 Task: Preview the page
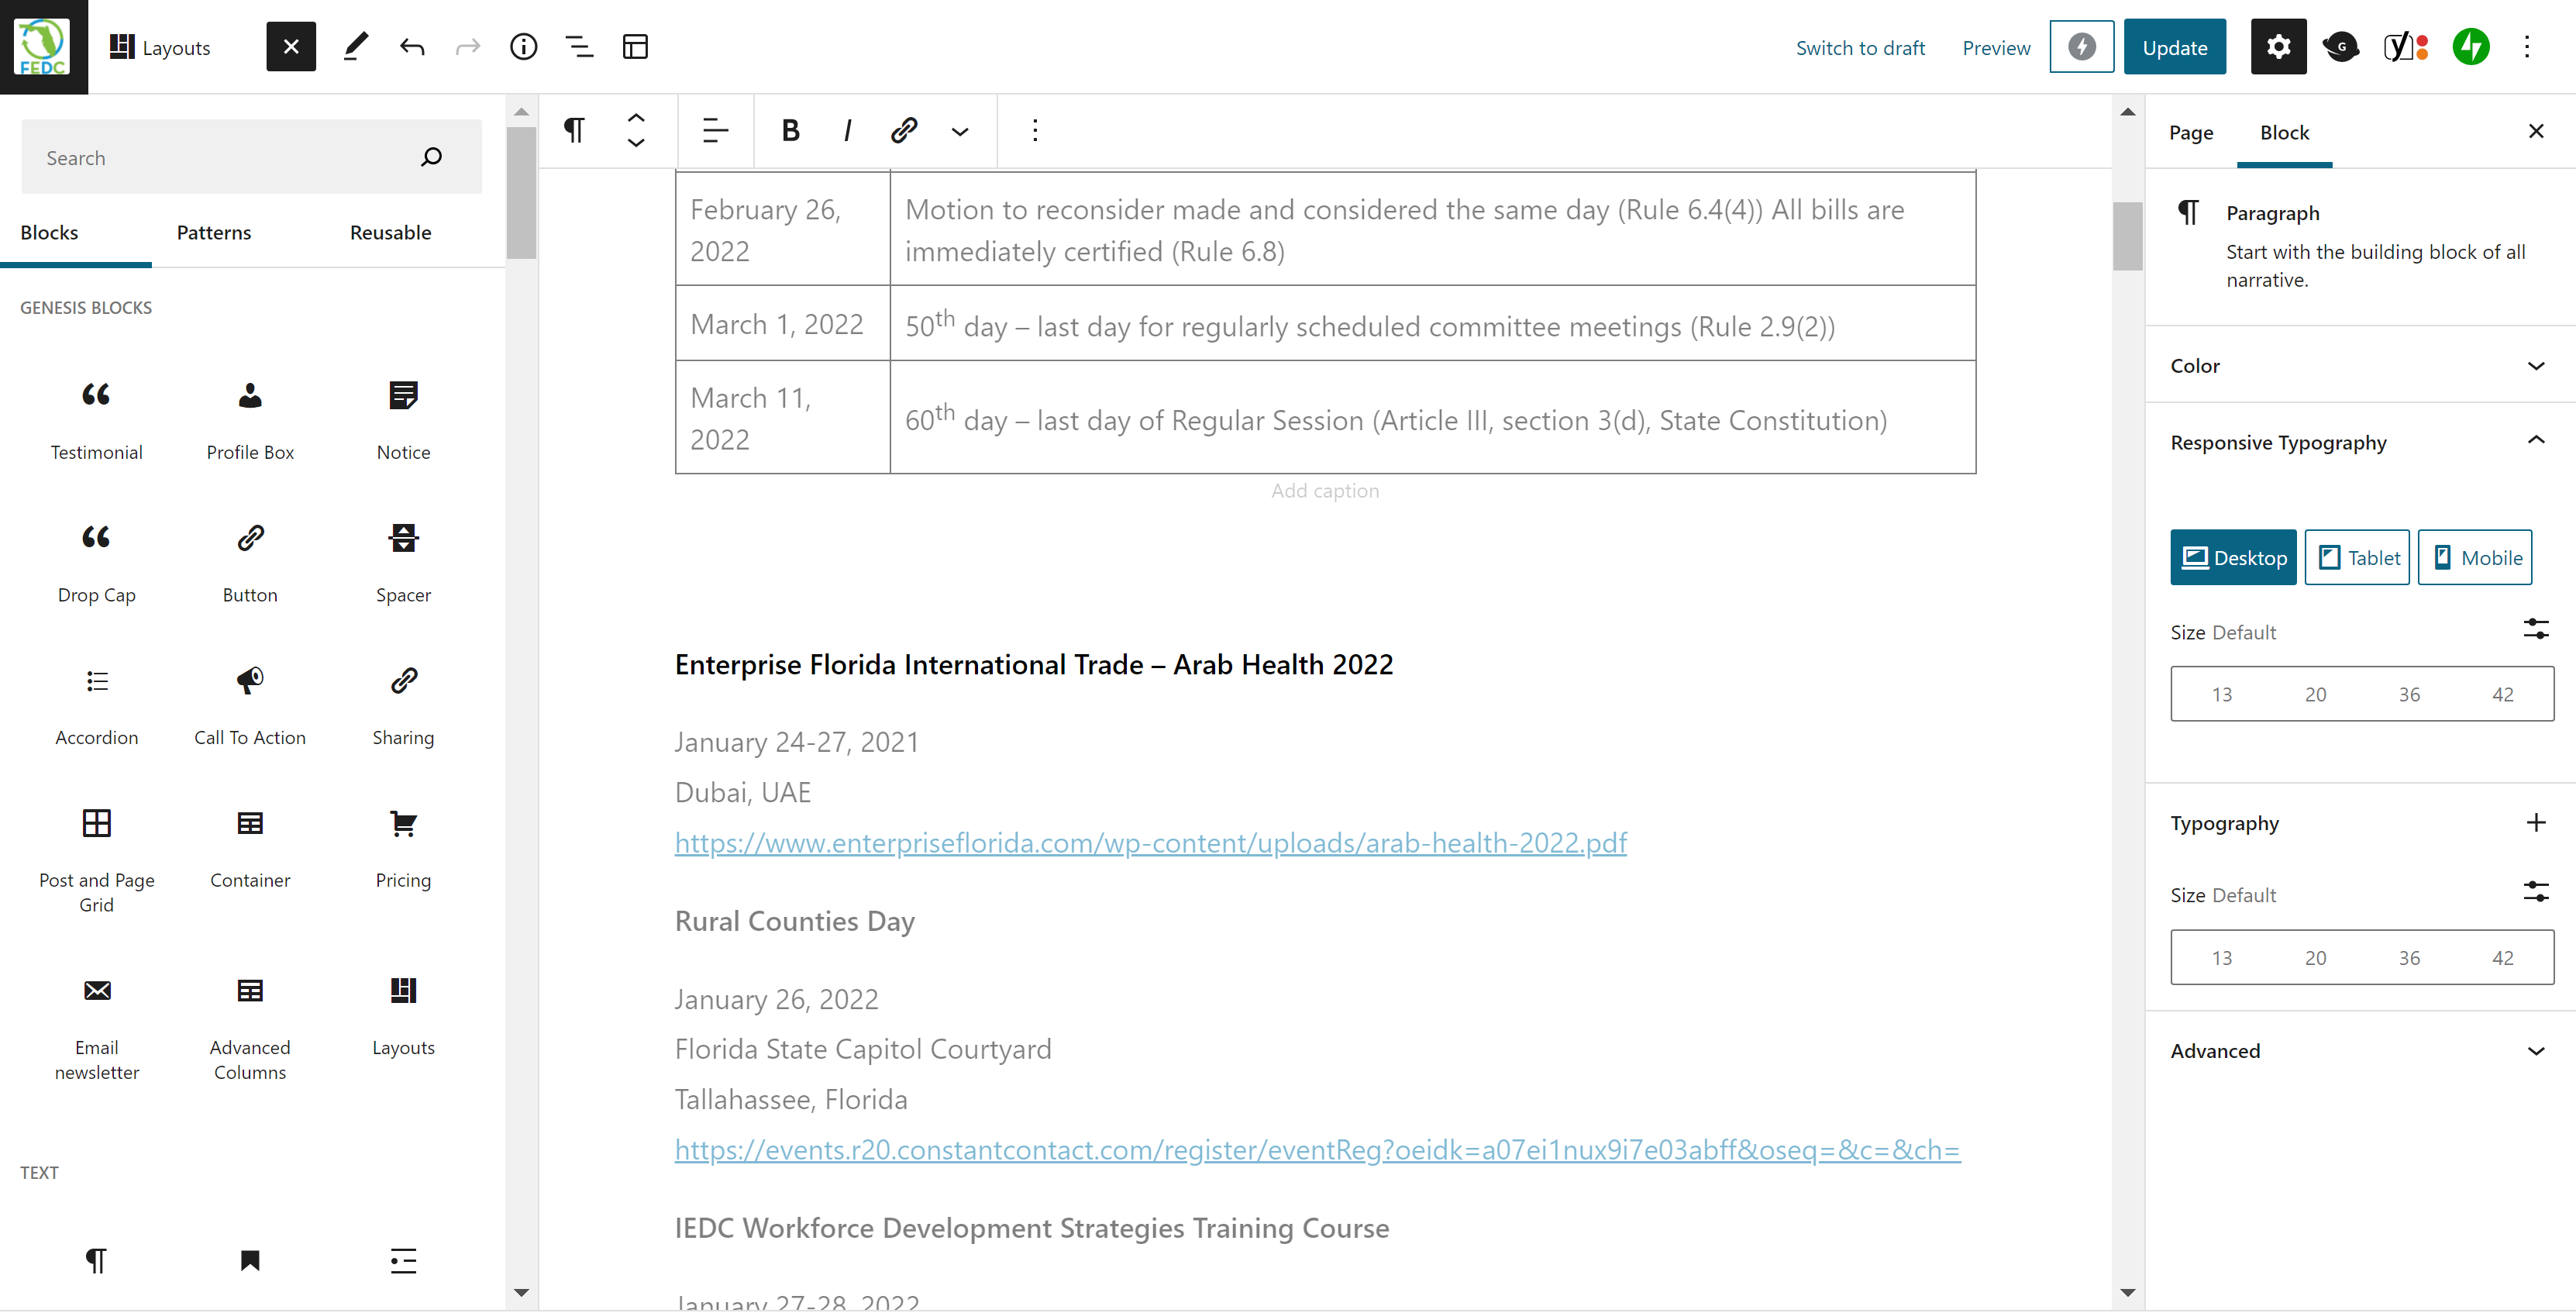(1996, 47)
